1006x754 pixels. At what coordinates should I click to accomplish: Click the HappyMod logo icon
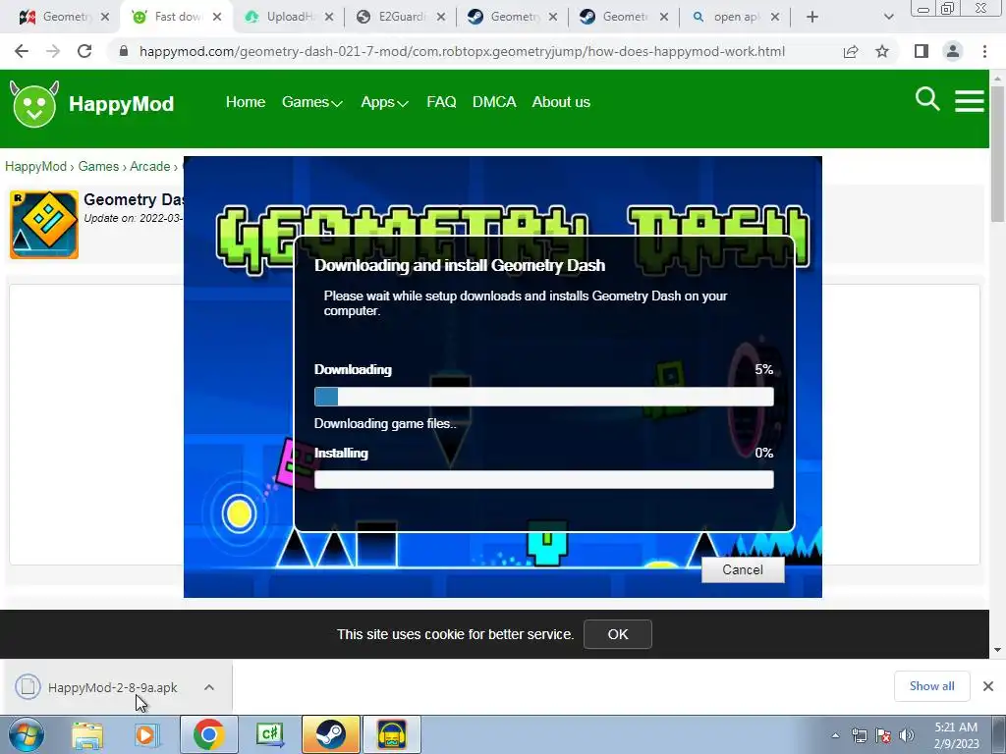point(34,104)
